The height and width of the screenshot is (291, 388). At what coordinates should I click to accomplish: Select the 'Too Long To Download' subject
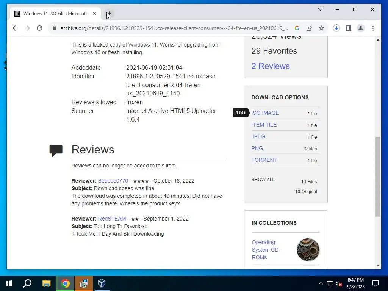click(120, 227)
